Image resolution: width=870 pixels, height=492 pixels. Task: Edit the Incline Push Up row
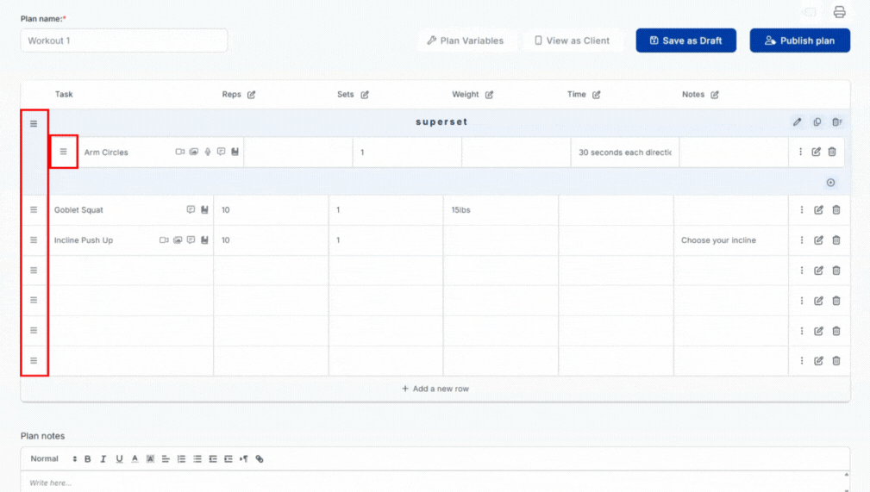[x=818, y=240]
